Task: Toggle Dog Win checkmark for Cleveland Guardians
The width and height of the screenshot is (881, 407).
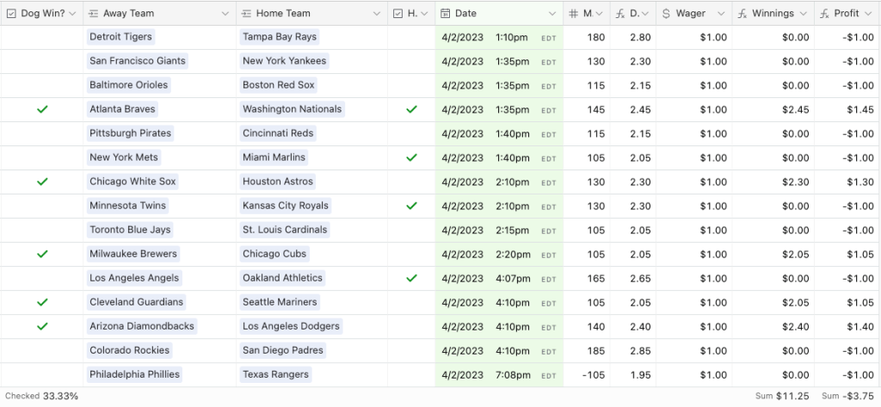Action: tap(42, 302)
